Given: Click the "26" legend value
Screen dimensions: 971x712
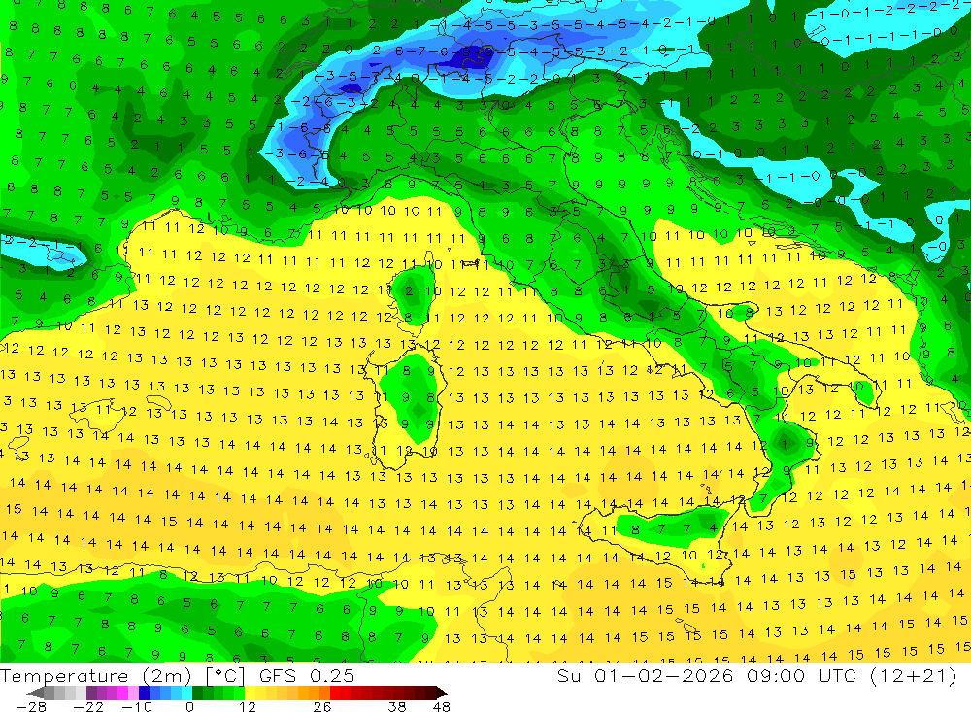Looking at the screenshot, I should [322, 706].
